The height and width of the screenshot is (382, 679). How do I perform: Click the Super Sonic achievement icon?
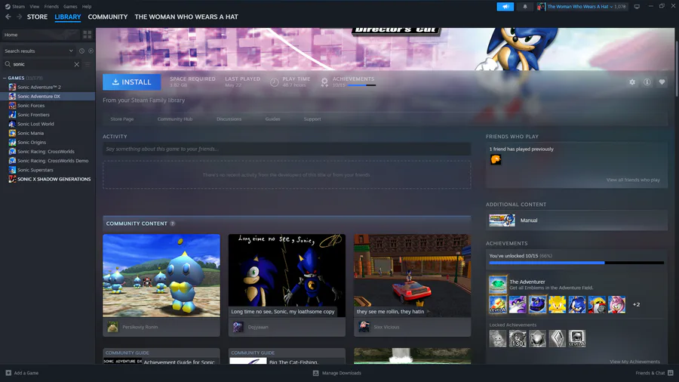[x=558, y=304]
